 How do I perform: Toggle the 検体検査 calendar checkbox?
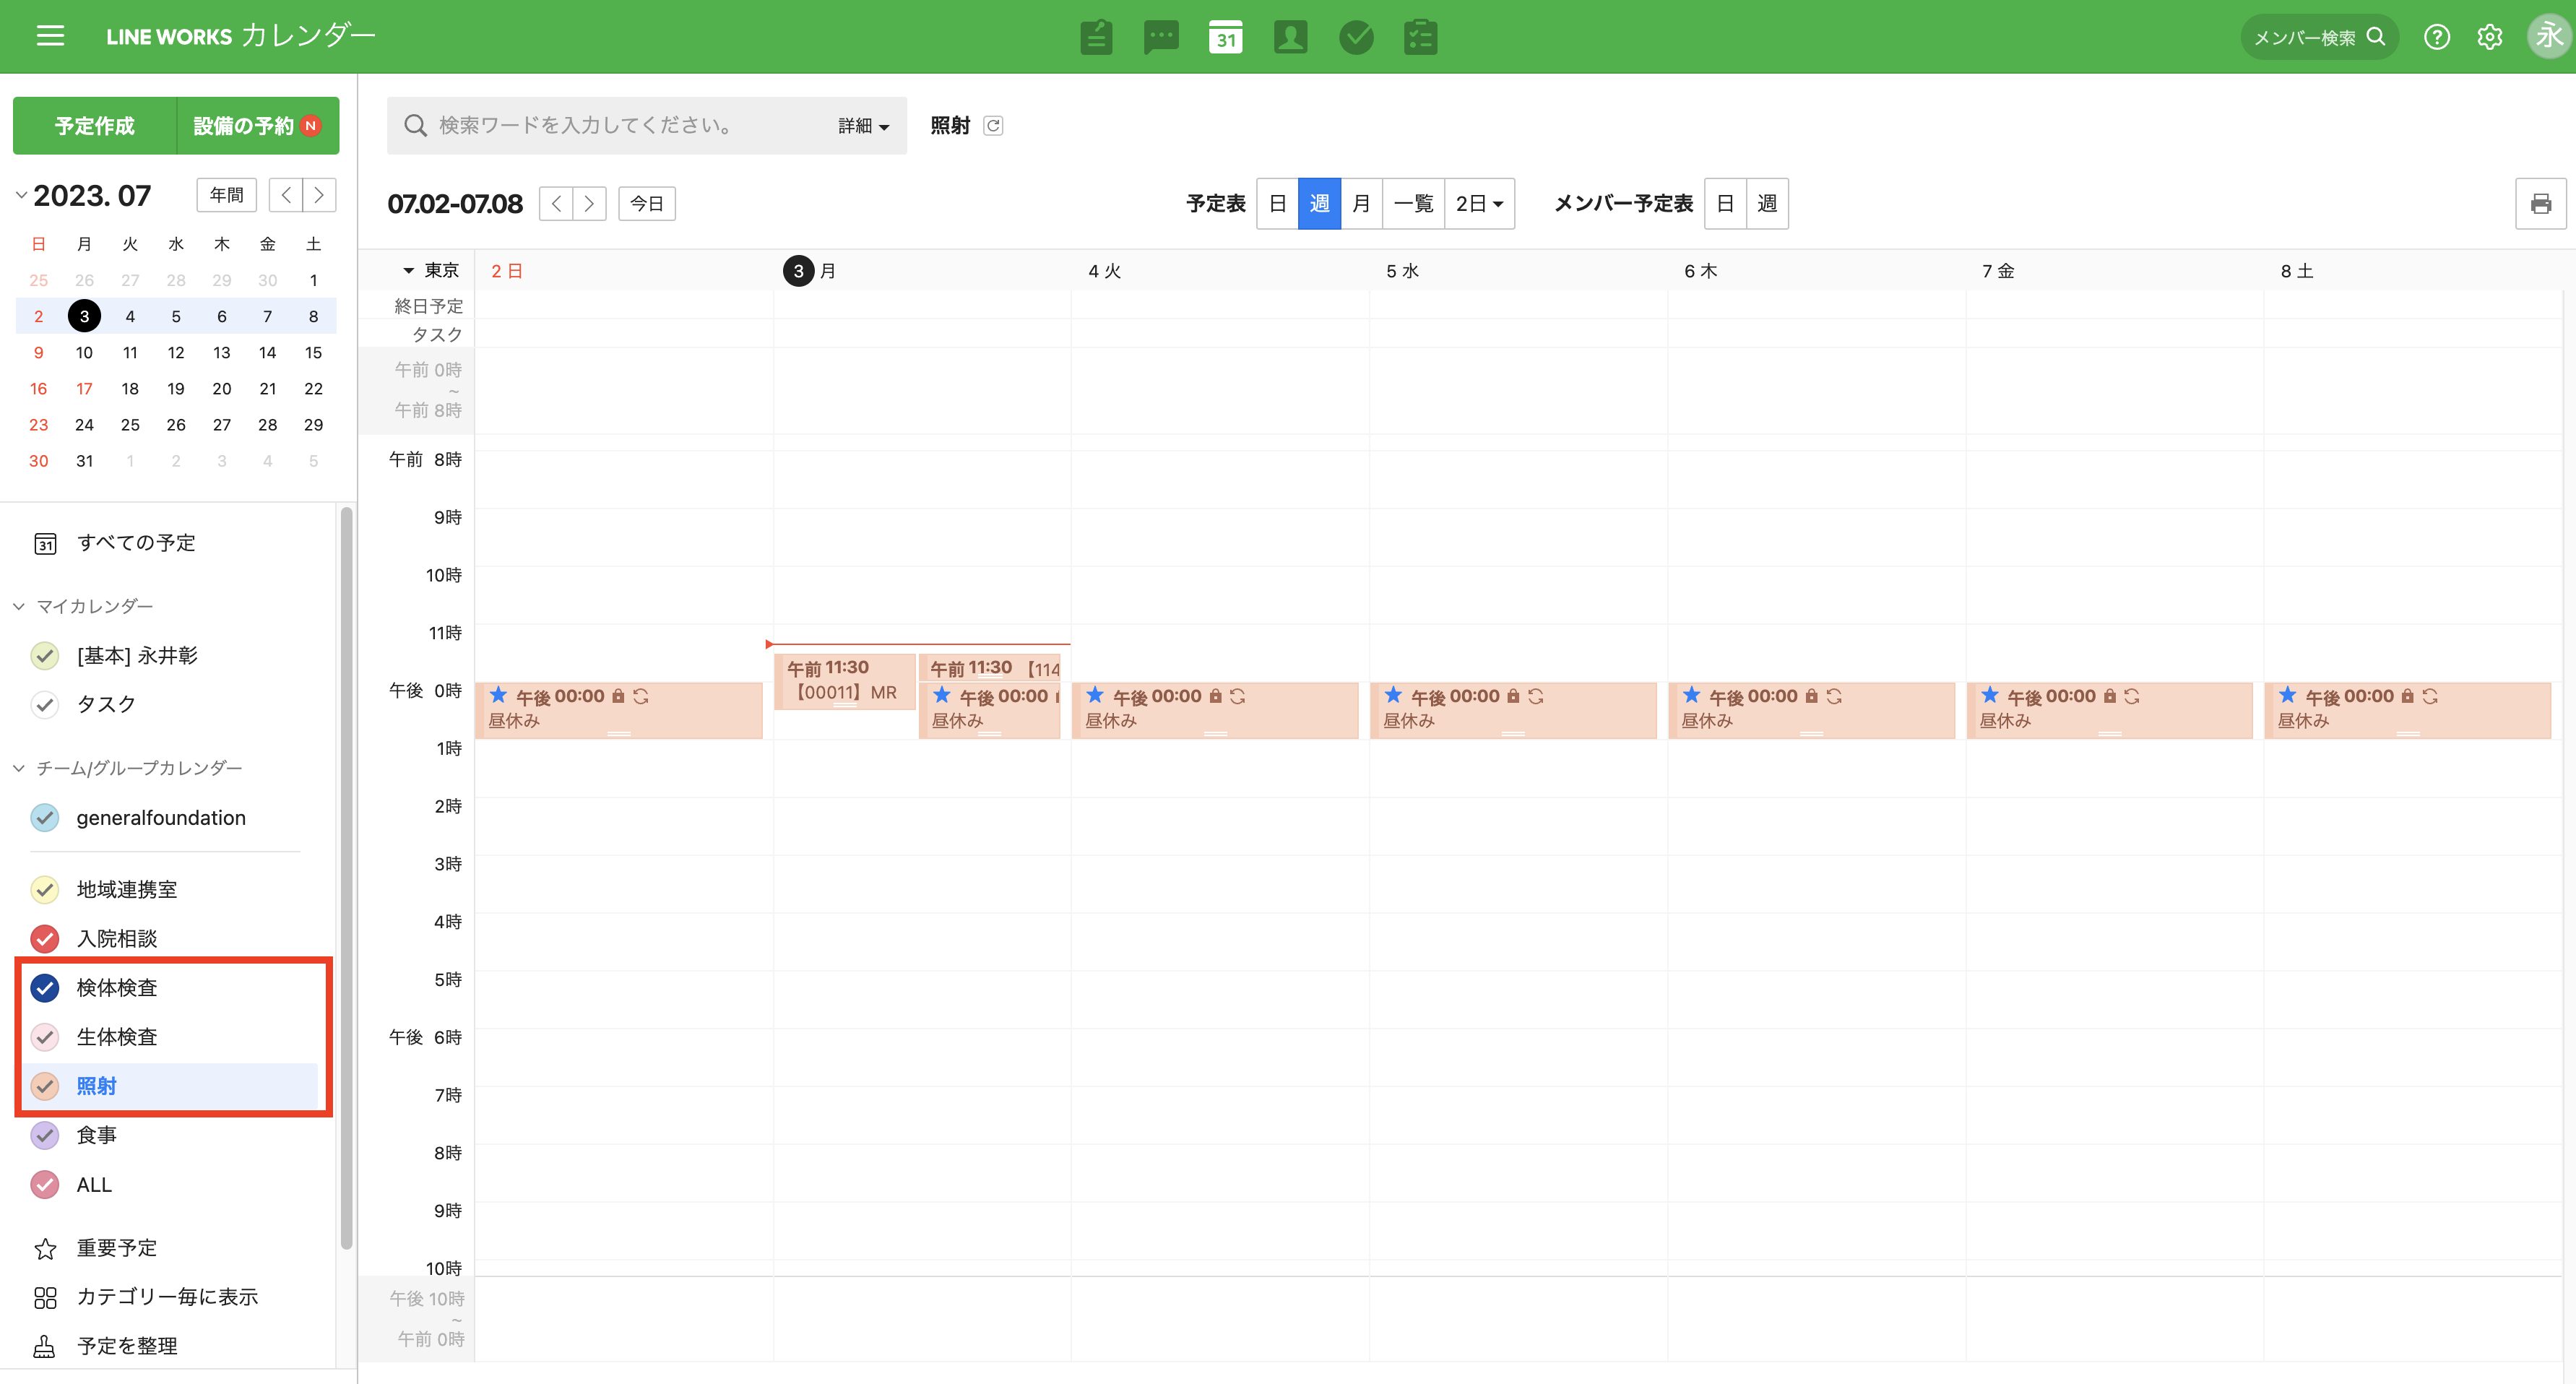pos(45,988)
